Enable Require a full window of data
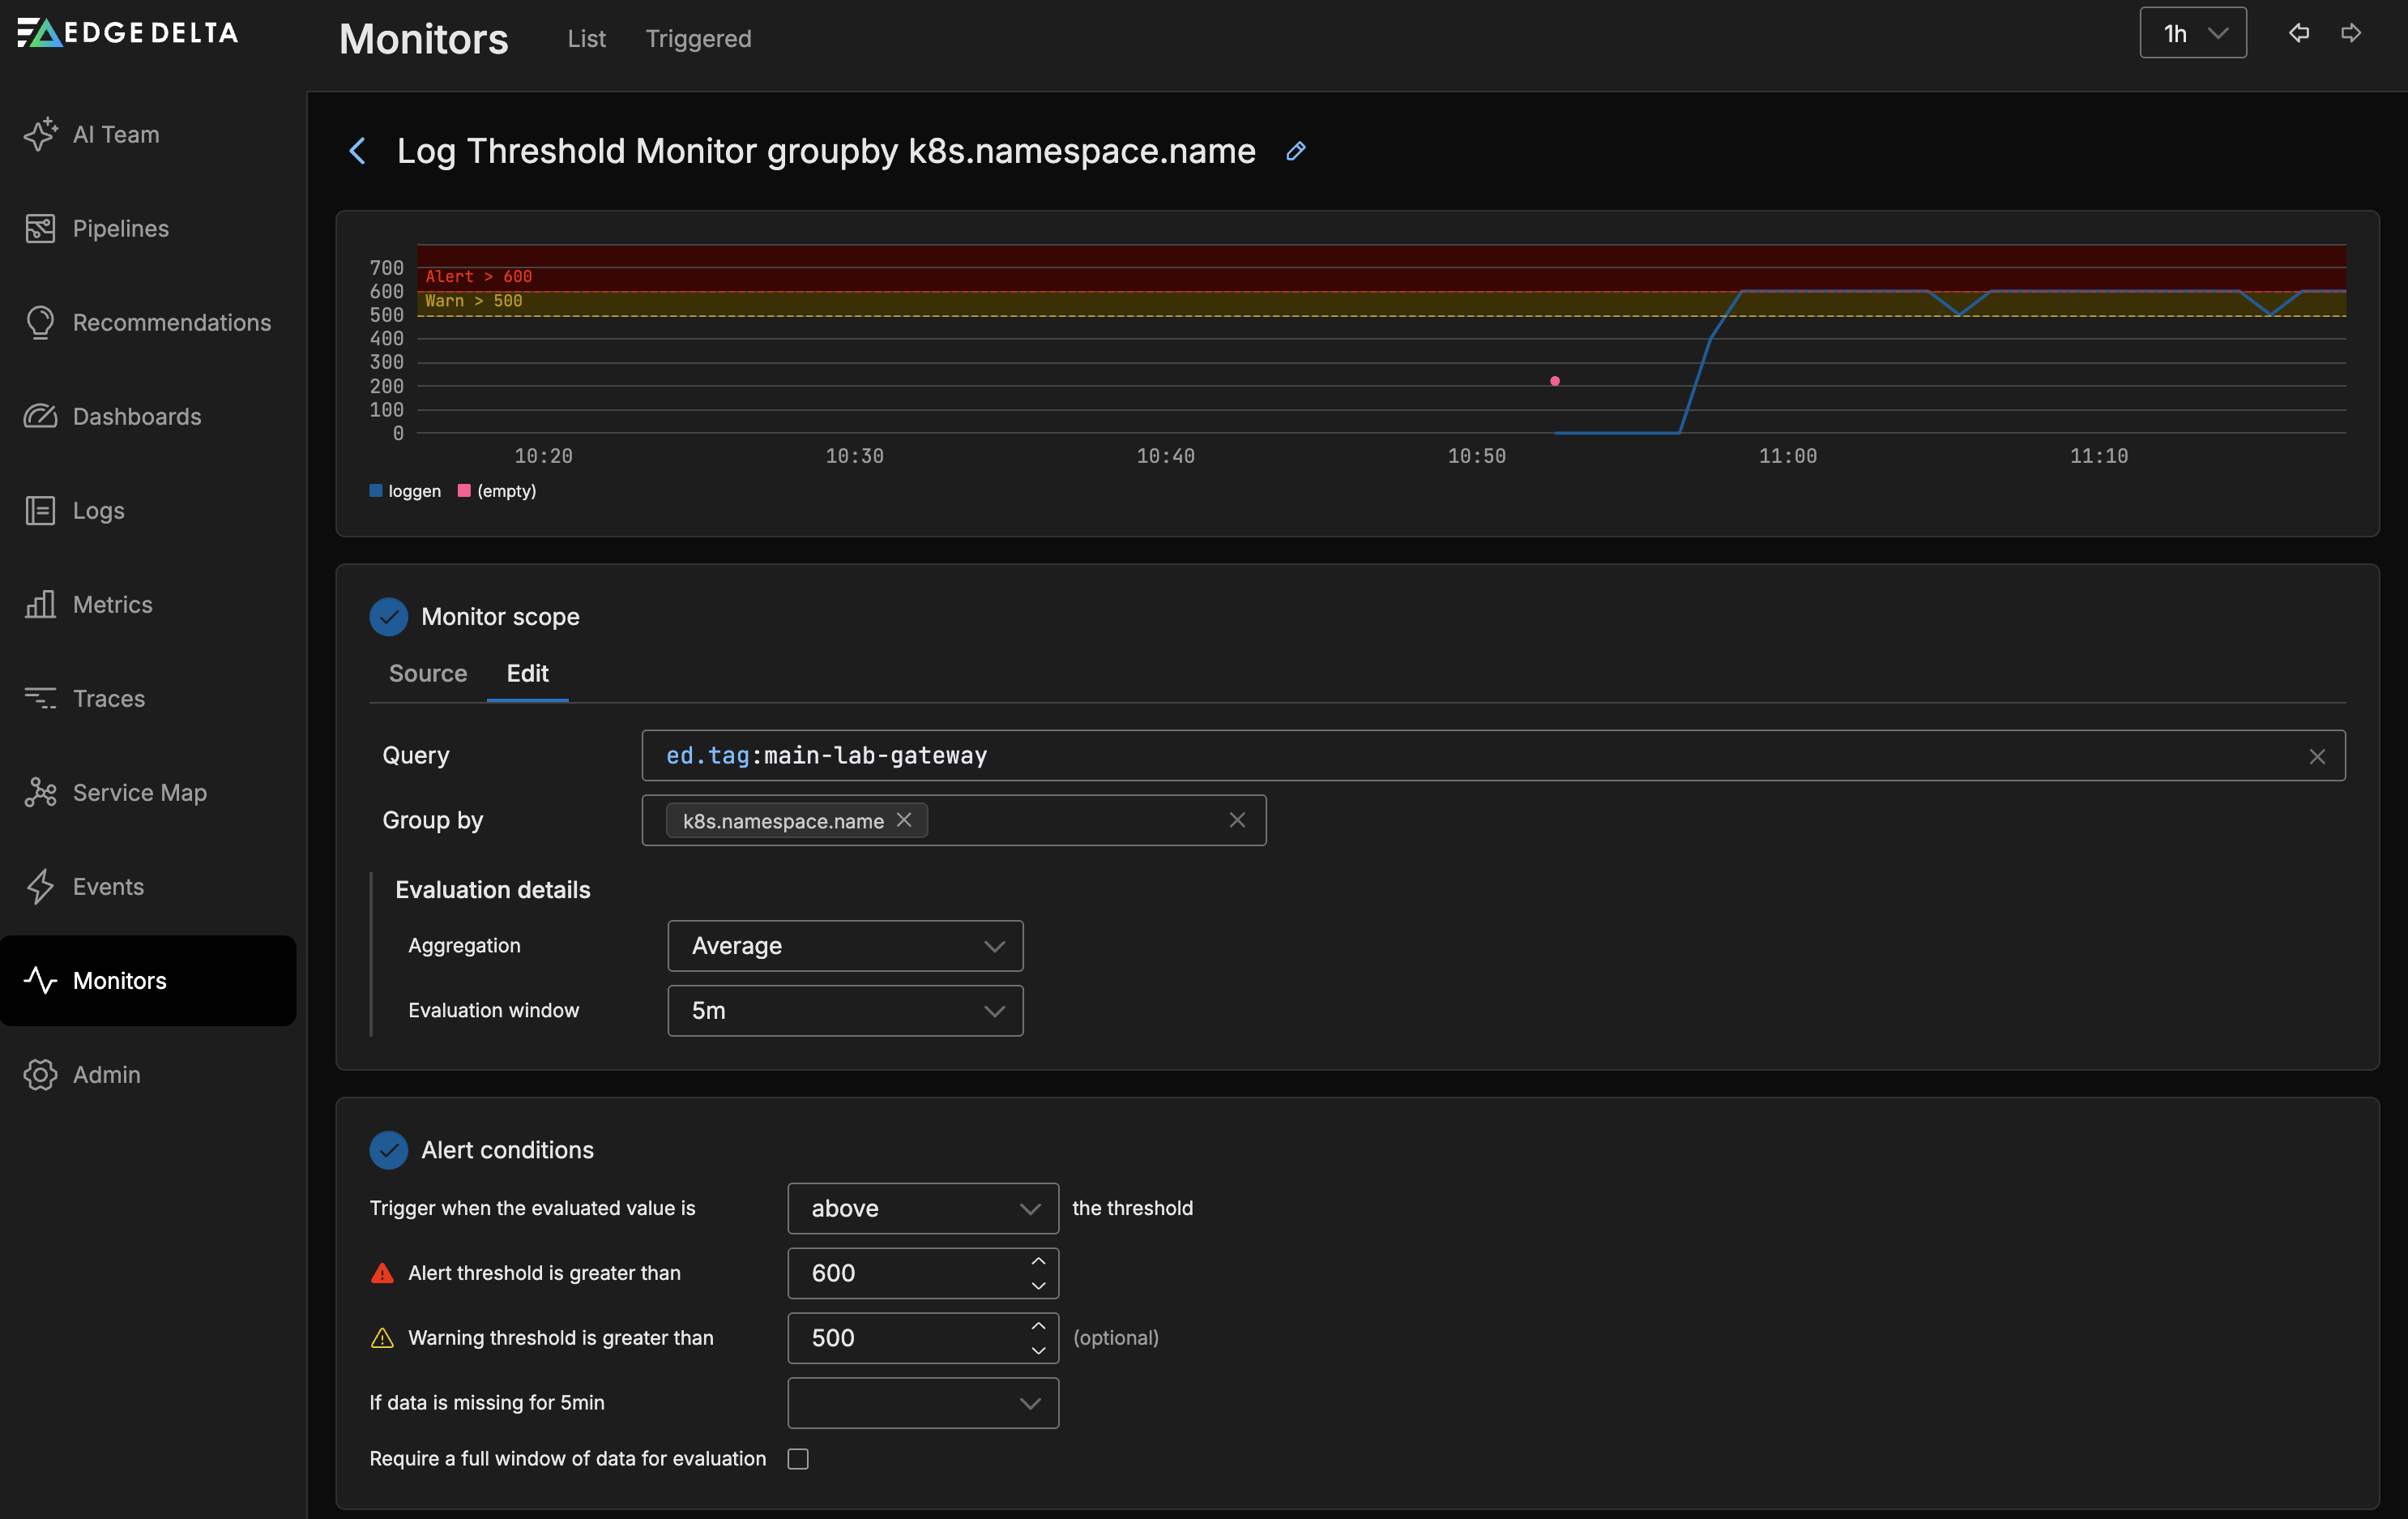The height and width of the screenshot is (1519, 2408). pyautogui.click(x=797, y=1459)
